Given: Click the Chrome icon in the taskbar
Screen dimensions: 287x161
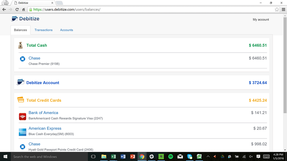Looking at the screenshot, I should (x=142, y=156).
